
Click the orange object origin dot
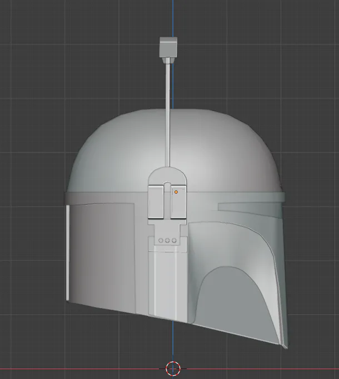176,192
